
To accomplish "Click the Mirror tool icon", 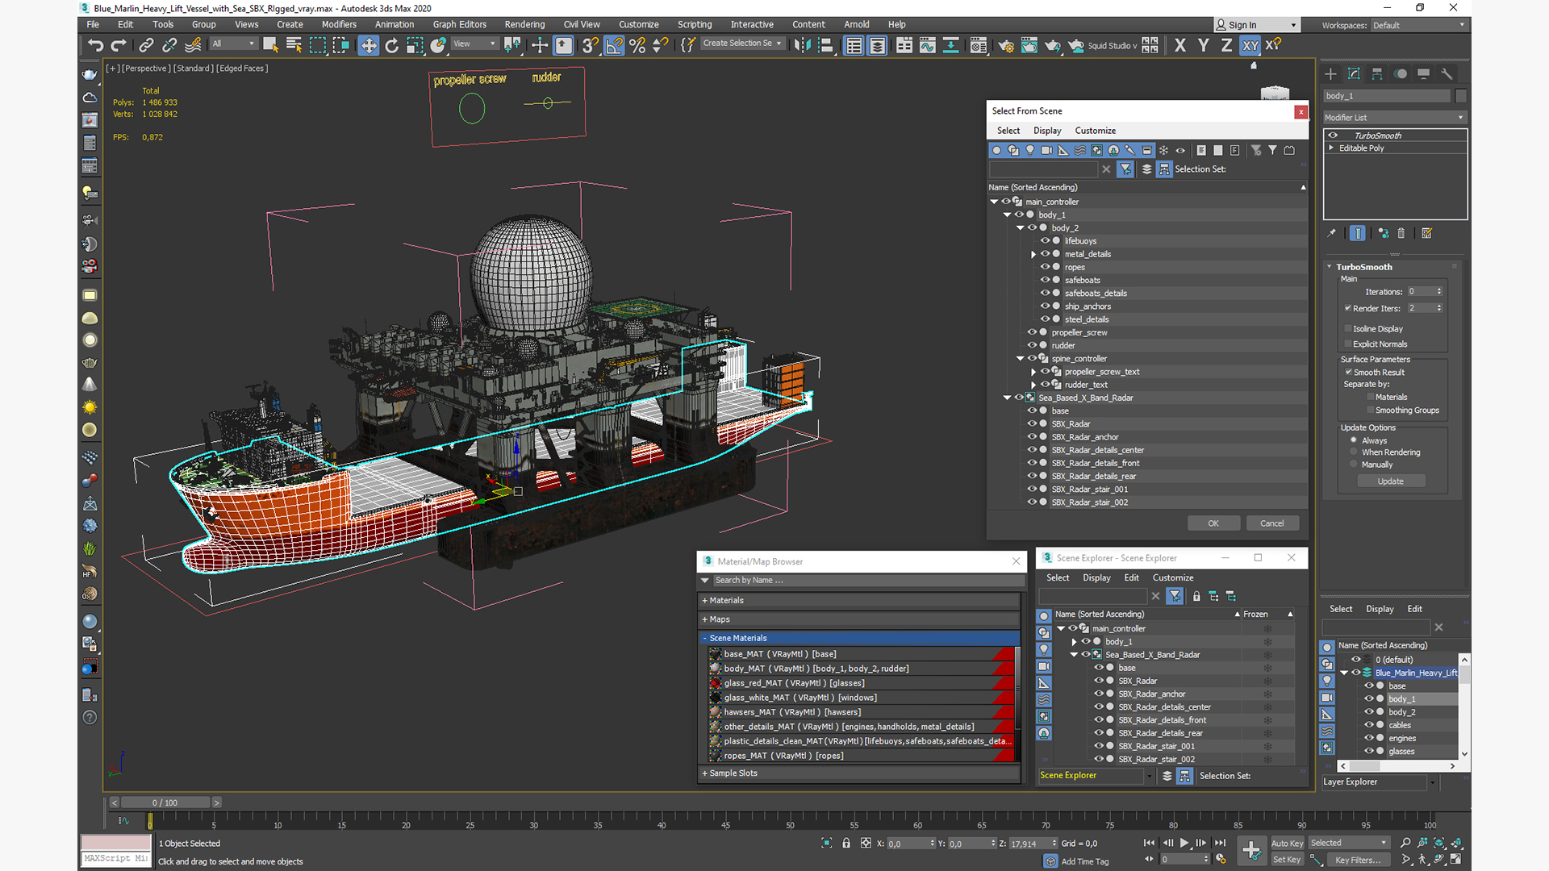I will click(802, 45).
